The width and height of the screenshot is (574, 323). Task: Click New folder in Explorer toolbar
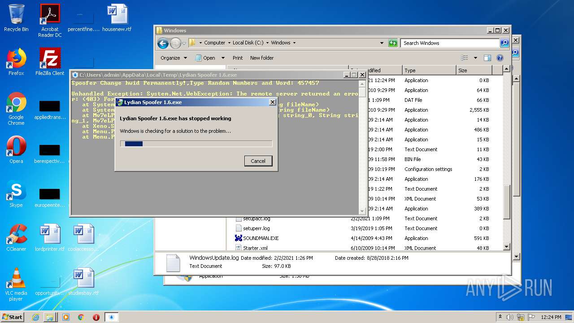tap(262, 58)
